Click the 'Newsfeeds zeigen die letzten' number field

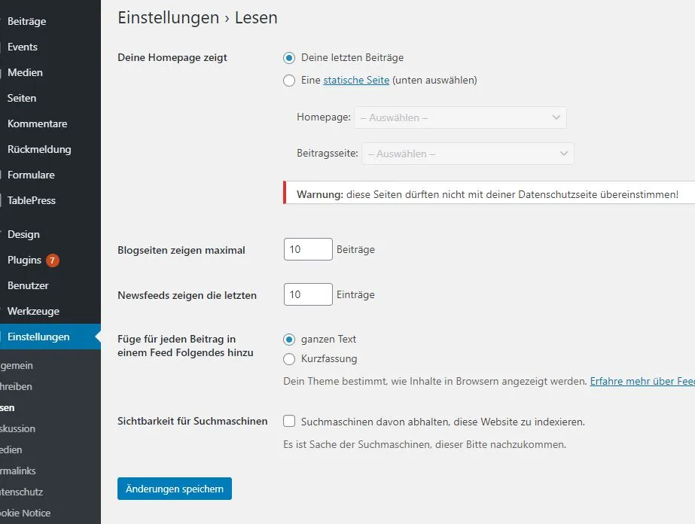(x=308, y=294)
